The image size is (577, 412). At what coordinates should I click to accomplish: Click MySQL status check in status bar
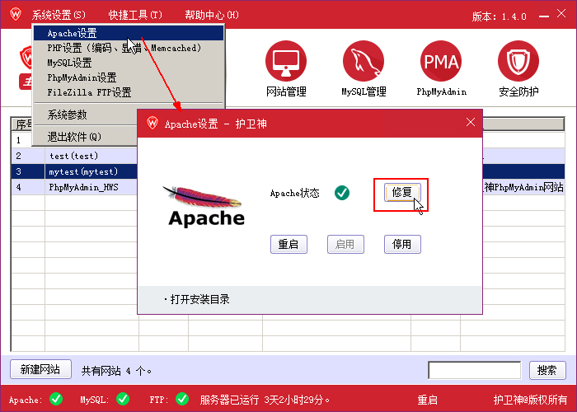[x=123, y=399]
